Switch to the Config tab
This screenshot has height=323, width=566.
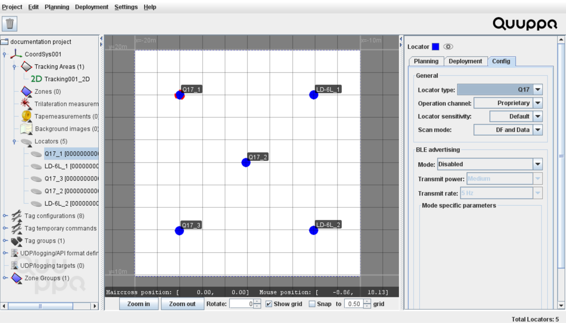click(501, 61)
